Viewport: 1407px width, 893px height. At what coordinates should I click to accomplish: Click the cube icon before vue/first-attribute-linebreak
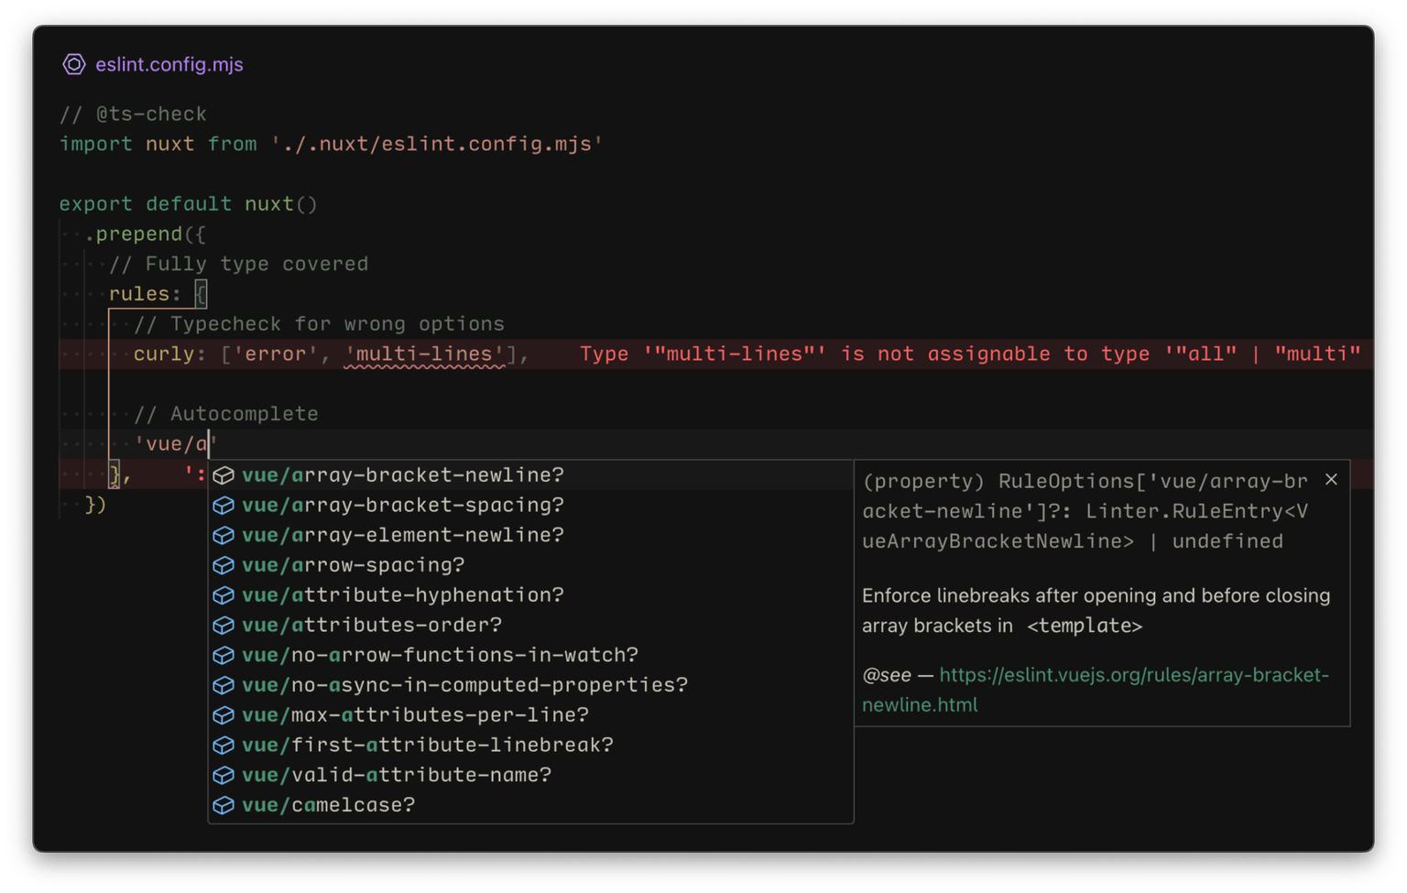224,745
